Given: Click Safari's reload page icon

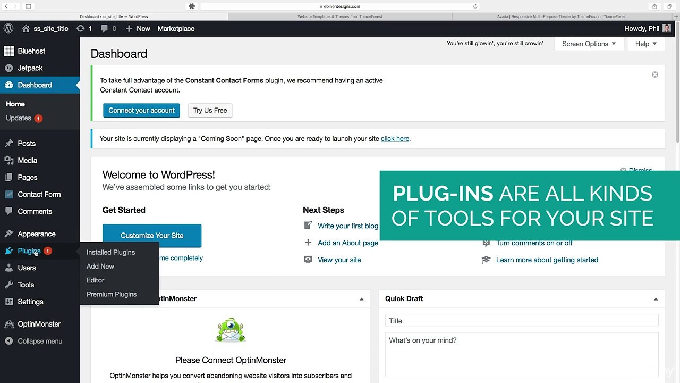Looking at the screenshot, I should (475, 6).
